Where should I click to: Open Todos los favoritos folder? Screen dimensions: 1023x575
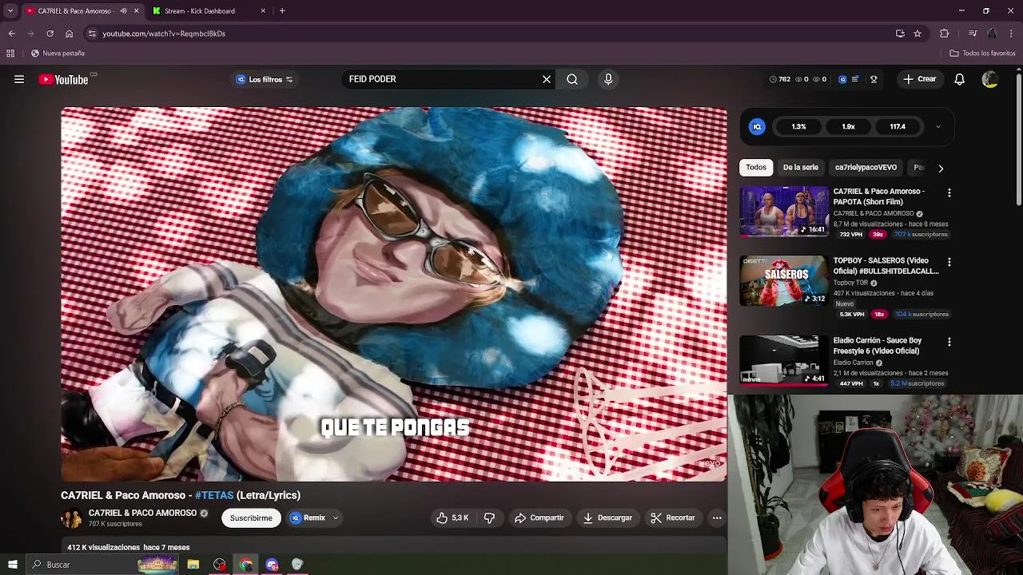982,54
